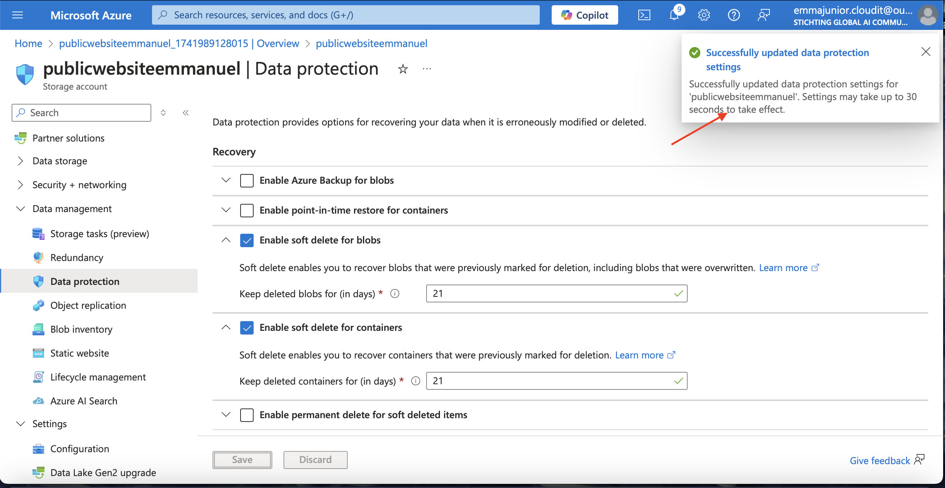This screenshot has height=488, width=945.
Task: Uncheck Enable soft delete for containers
Action: point(247,327)
